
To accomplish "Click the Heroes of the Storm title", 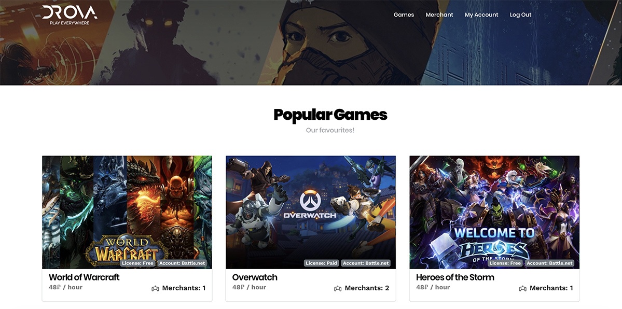I will point(455,277).
